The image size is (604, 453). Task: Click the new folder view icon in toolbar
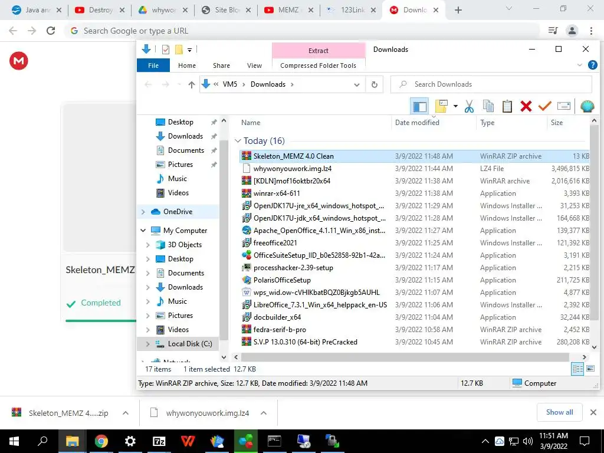(x=441, y=106)
